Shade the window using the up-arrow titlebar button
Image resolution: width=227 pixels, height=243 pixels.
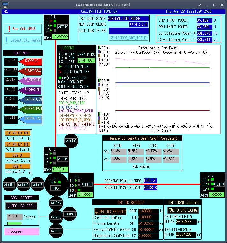point(200,5)
